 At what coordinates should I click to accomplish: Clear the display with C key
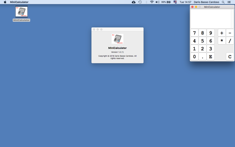[230, 56]
